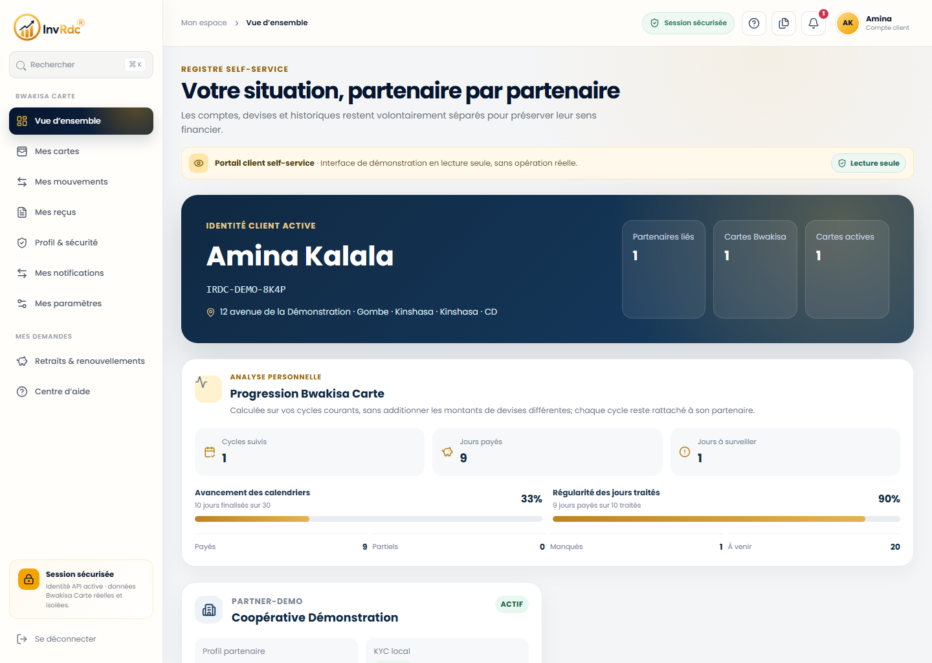Open Profil & sécurité

pyautogui.click(x=81, y=243)
